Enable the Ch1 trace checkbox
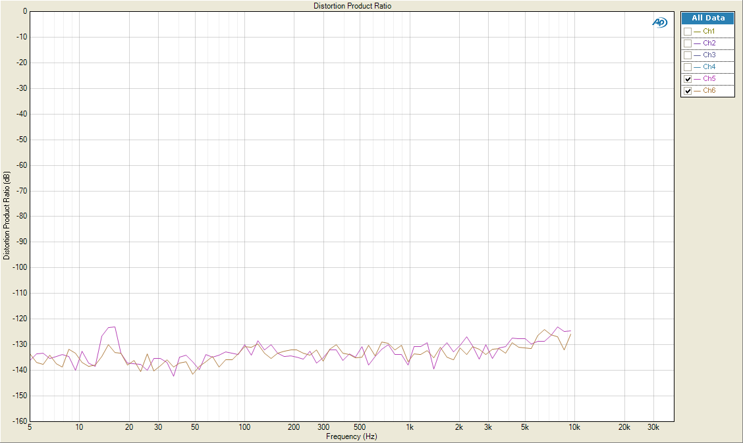The height and width of the screenshot is (443, 743). [x=688, y=32]
